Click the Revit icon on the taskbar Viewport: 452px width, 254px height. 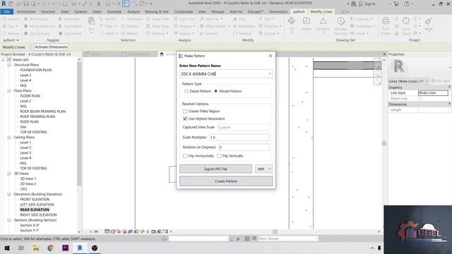point(80,248)
